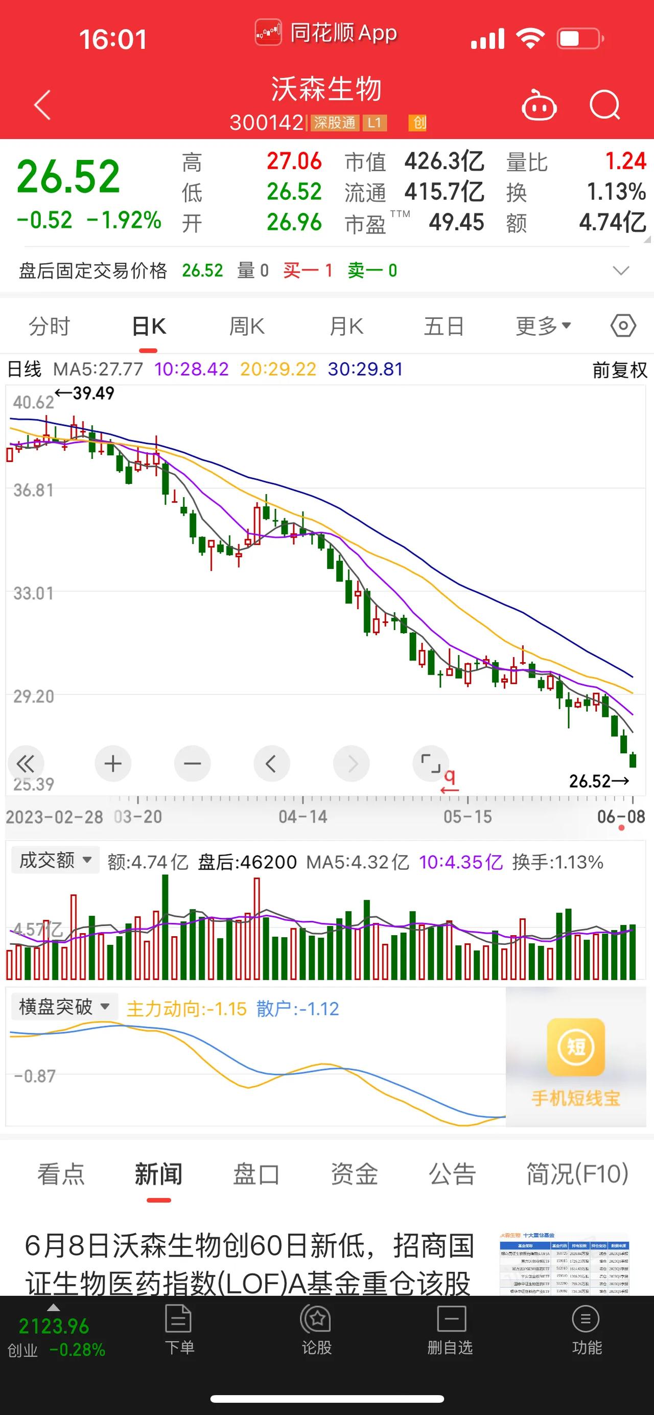
Task: Open 横盘突破 indicator dropdown
Action: pyautogui.click(x=64, y=1007)
